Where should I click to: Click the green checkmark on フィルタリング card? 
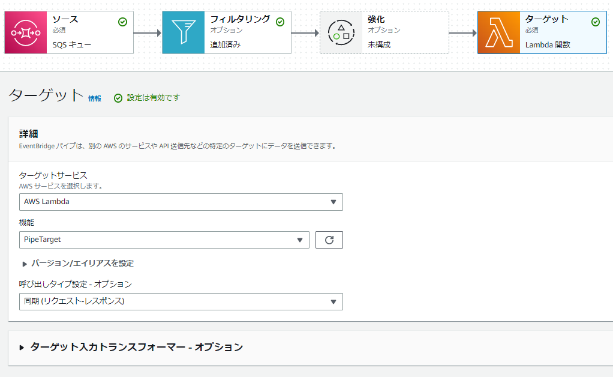tap(280, 22)
